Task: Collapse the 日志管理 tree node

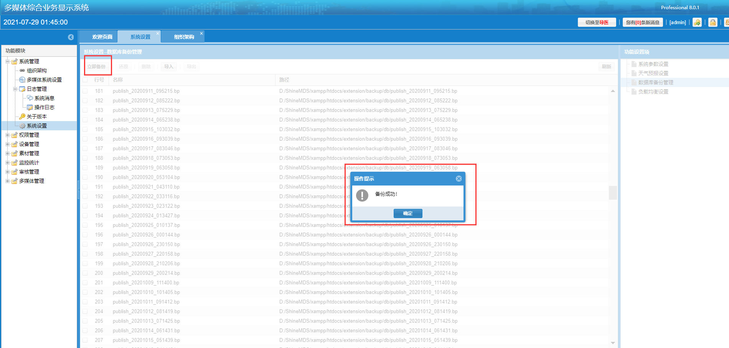Action: coord(15,89)
